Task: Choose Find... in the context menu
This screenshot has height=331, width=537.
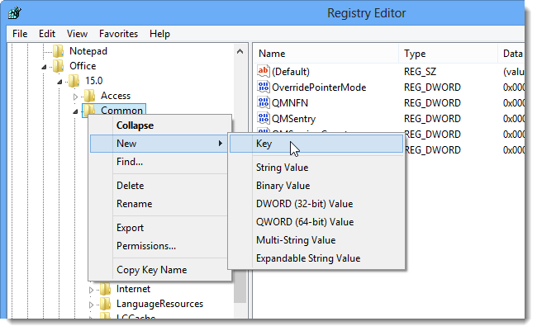Action: click(x=160, y=162)
